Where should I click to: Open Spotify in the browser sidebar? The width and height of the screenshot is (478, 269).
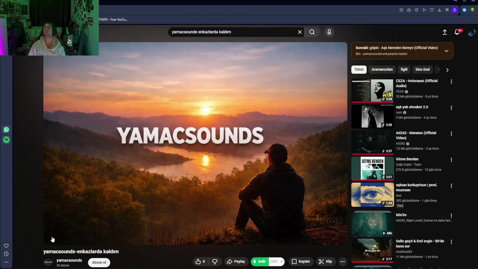(x=6, y=140)
